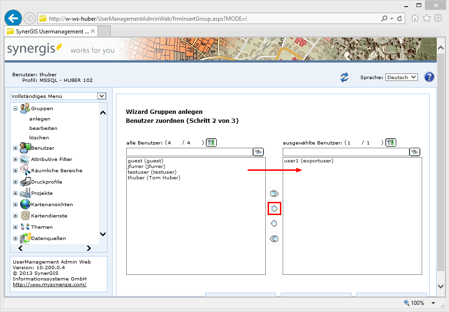Click the remove all users left arrow
Screen dimensions: 449x312
pos(274,239)
